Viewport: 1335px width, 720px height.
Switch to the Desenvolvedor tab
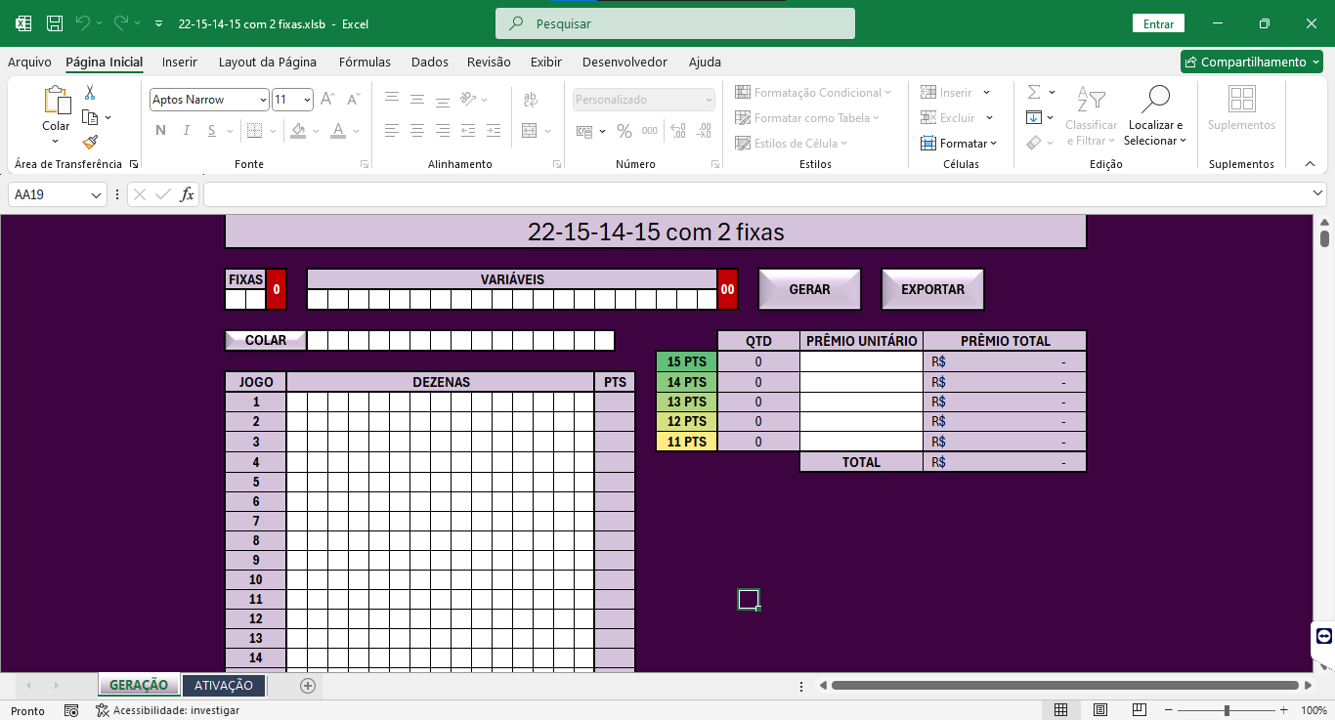(624, 62)
